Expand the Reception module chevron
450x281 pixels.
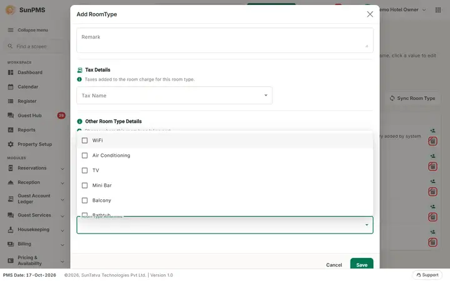click(x=62, y=183)
